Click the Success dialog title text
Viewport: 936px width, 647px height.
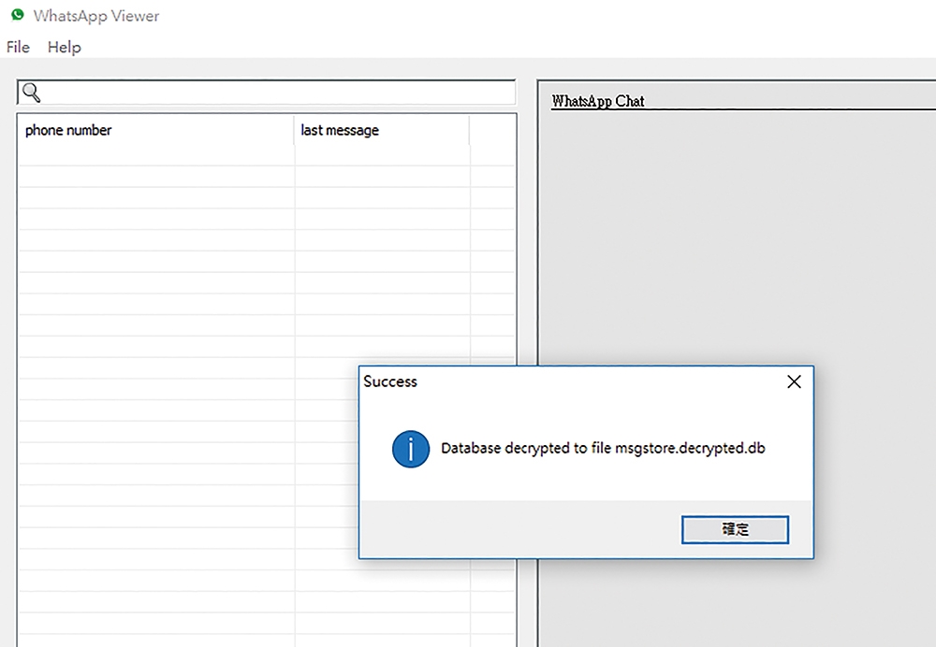coord(390,381)
